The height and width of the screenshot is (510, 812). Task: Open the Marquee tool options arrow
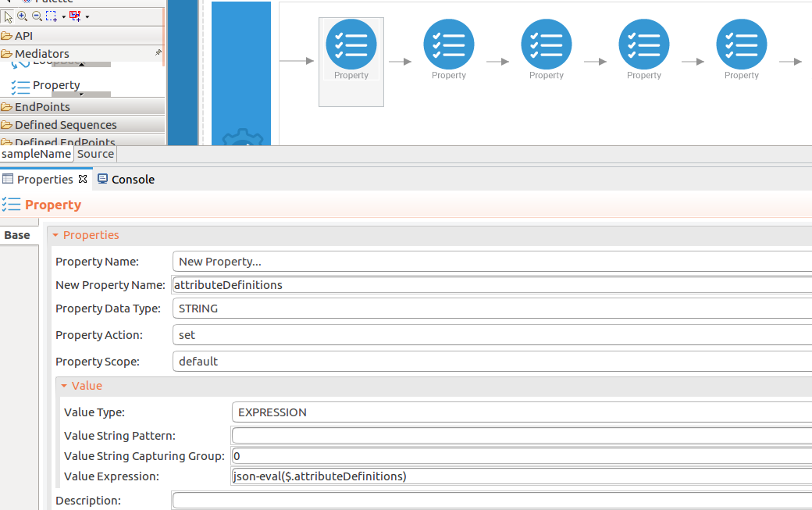64,17
